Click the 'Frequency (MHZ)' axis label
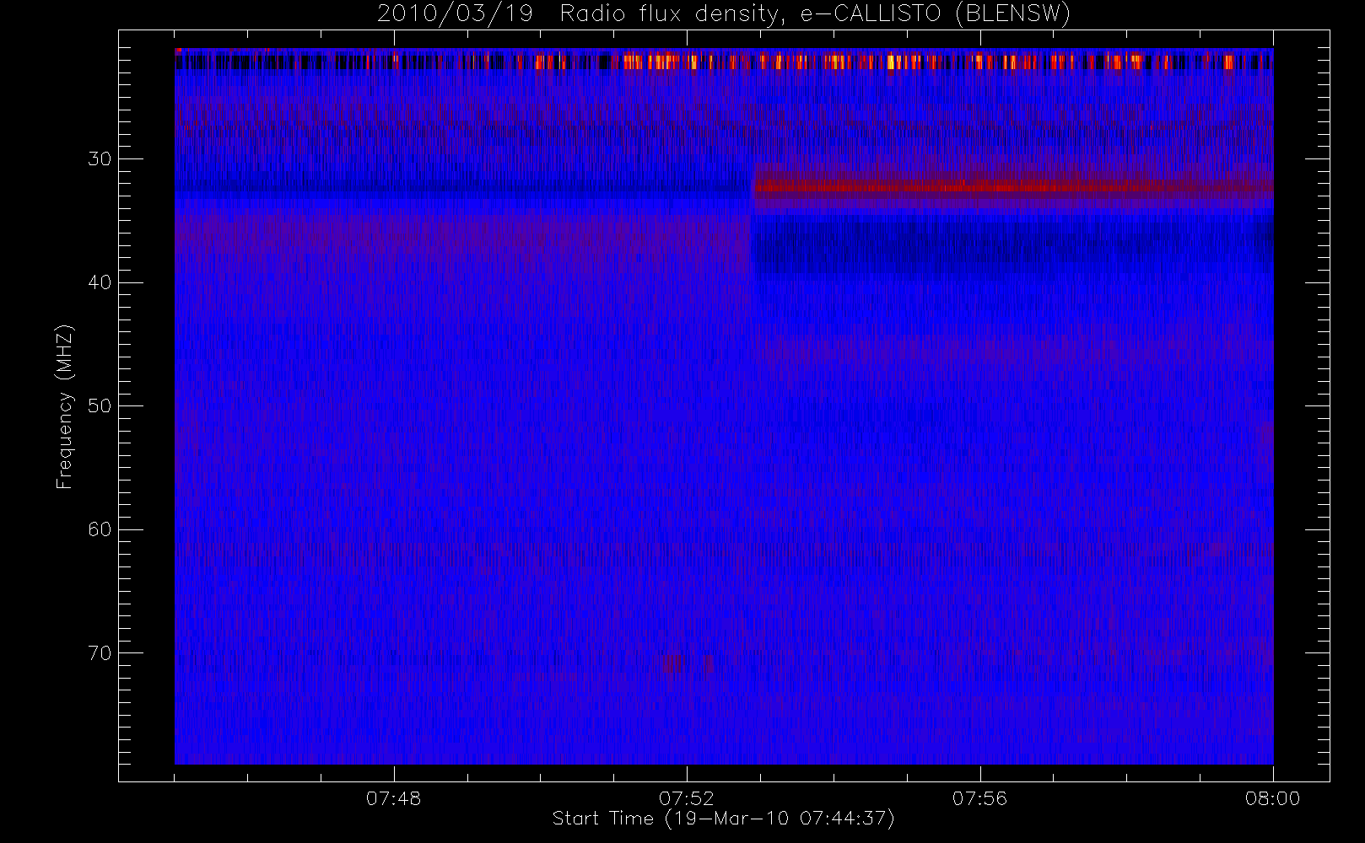Image resolution: width=1365 pixels, height=843 pixels. pos(64,406)
